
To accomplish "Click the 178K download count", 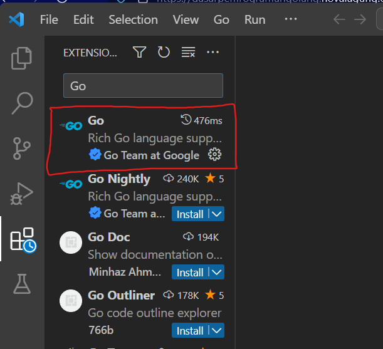I will point(181,296).
